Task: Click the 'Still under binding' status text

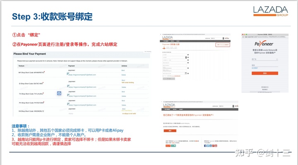Action: [x=128, y=83]
